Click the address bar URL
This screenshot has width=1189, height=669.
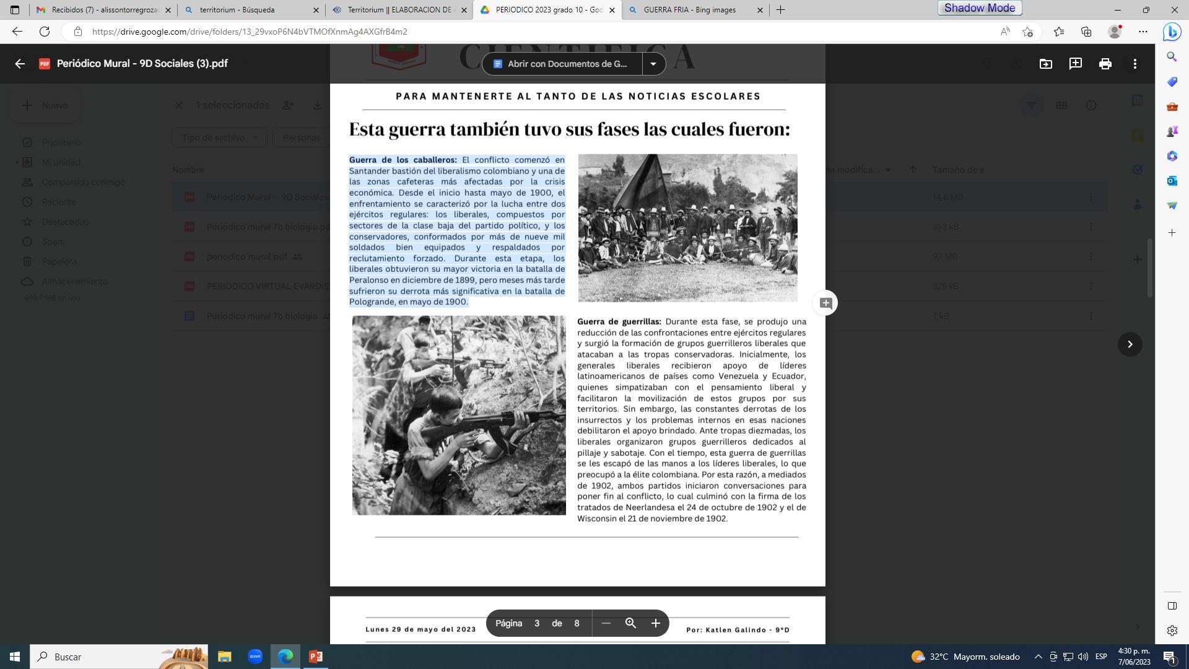tap(250, 32)
